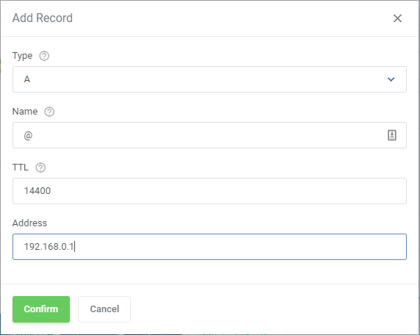Click the contact autofill icon in Name field
Image resolution: width=420 pixels, height=335 pixels.
tap(392, 135)
